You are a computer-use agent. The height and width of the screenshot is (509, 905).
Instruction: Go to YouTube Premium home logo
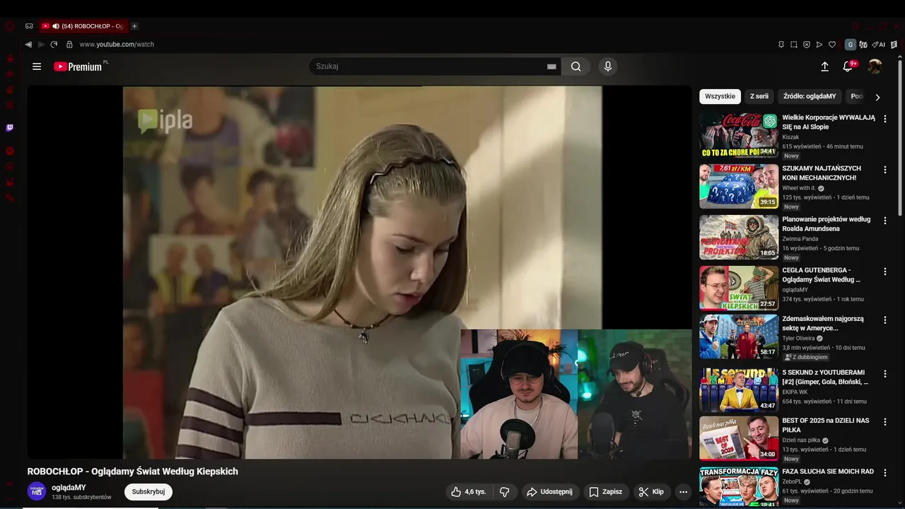[78, 66]
